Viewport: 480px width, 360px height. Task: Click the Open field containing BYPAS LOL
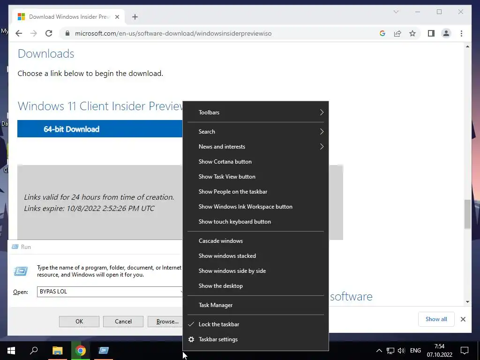tap(110, 292)
